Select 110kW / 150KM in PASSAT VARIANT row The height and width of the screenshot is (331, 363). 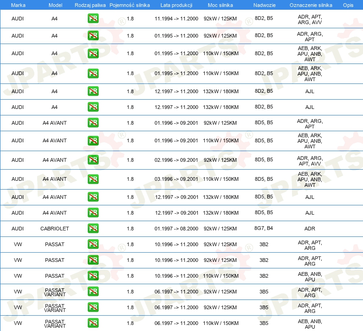pyautogui.click(x=220, y=323)
